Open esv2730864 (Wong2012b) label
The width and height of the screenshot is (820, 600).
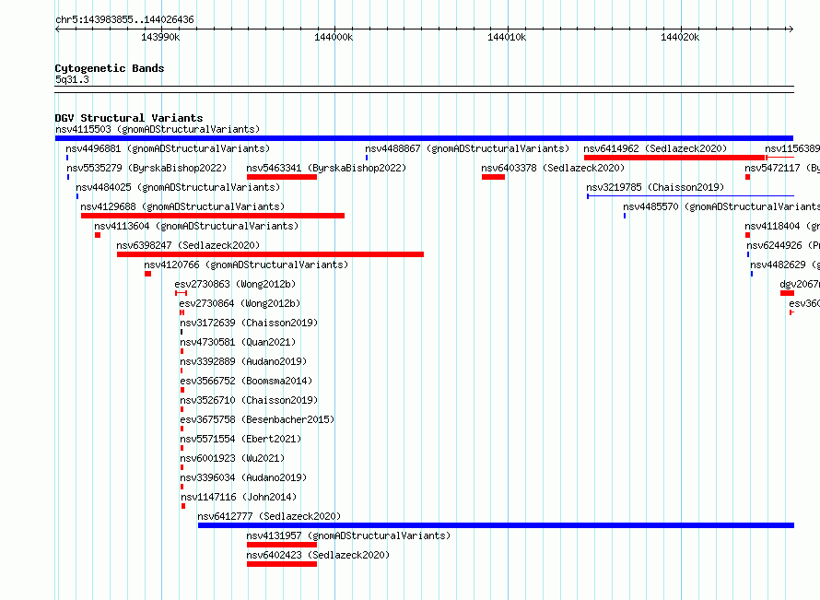[240, 303]
